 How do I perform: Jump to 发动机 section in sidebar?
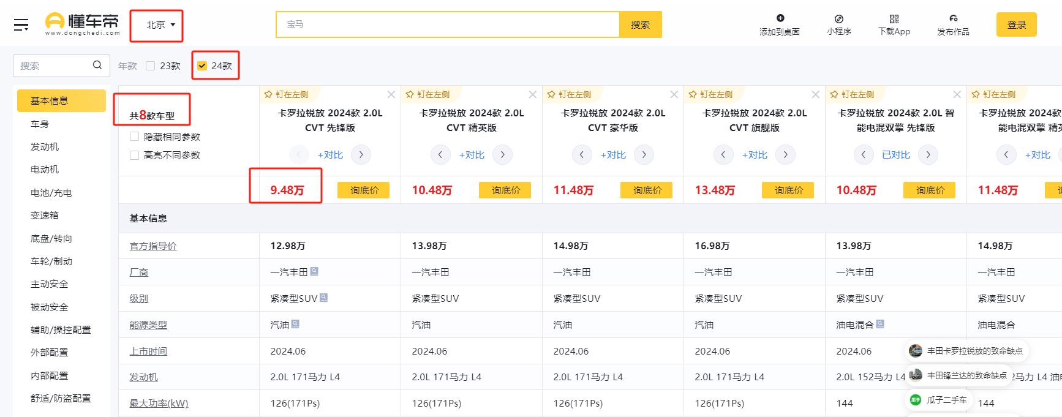(45, 147)
